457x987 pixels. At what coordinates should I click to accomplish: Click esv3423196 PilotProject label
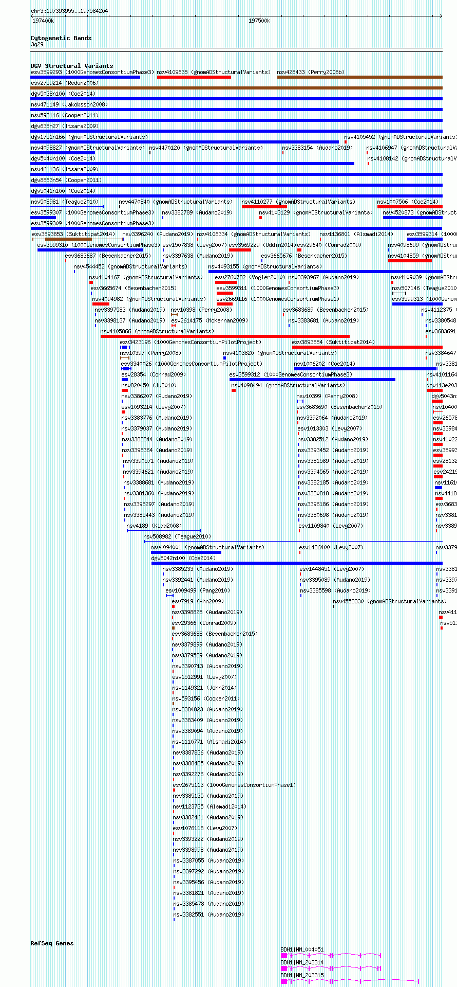191,343
